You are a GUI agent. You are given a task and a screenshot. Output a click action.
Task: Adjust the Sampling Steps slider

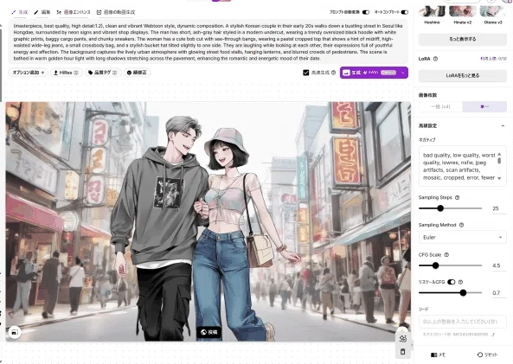pyautogui.click(x=440, y=208)
